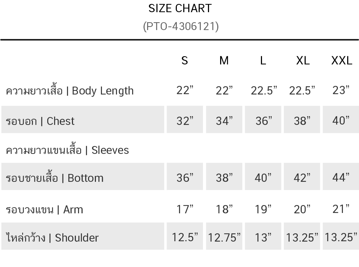The width and height of the screenshot is (359, 267).
Task: Click the L size column header
Action: pos(263,60)
